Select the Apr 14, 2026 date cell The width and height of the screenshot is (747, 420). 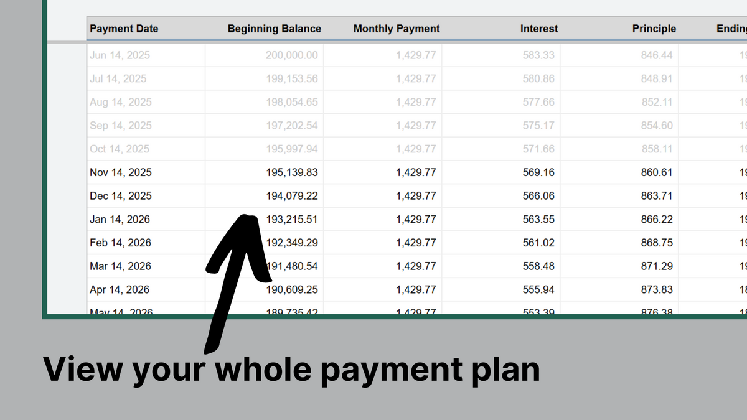pyautogui.click(x=146, y=290)
